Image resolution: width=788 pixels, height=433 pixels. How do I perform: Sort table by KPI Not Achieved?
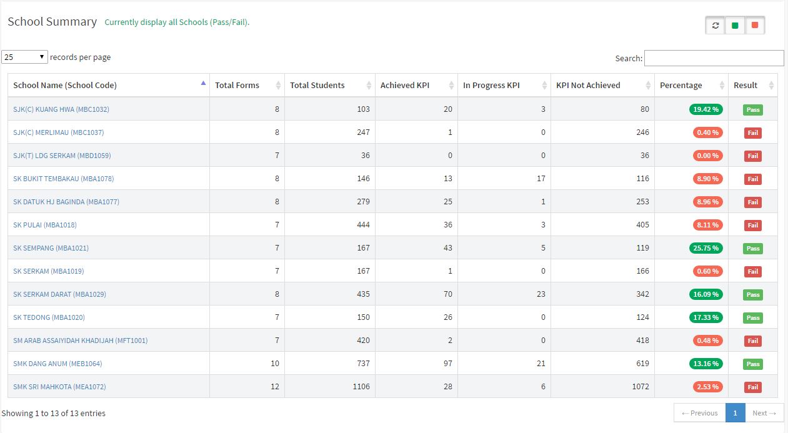pos(602,85)
